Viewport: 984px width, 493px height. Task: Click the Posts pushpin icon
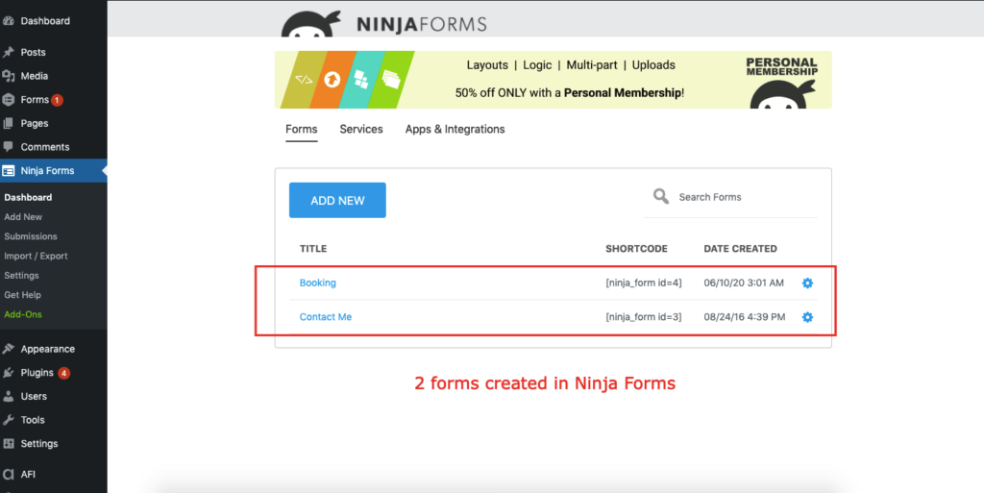(x=8, y=52)
